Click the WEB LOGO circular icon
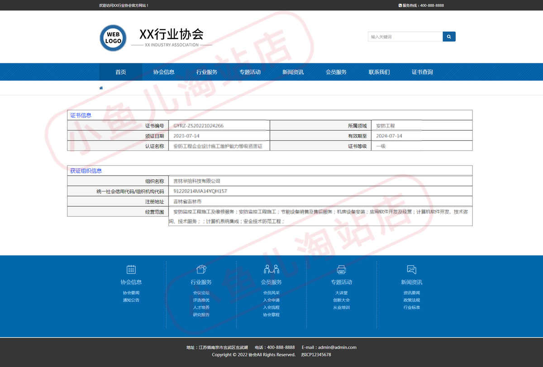This screenshot has width=543, height=367. click(113, 38)
